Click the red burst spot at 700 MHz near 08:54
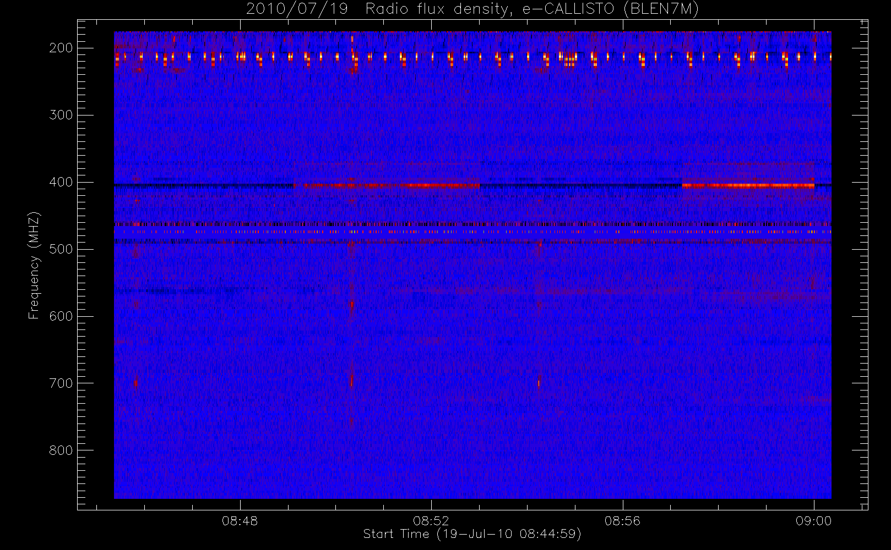The image size is (891, 550). click(x=539, y=383)
